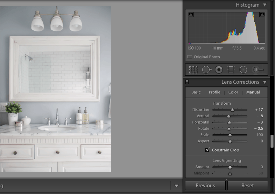Viewport: 275px width, 194px height.
Task: Click the 18 mm focal length readout
Action: 218,48
